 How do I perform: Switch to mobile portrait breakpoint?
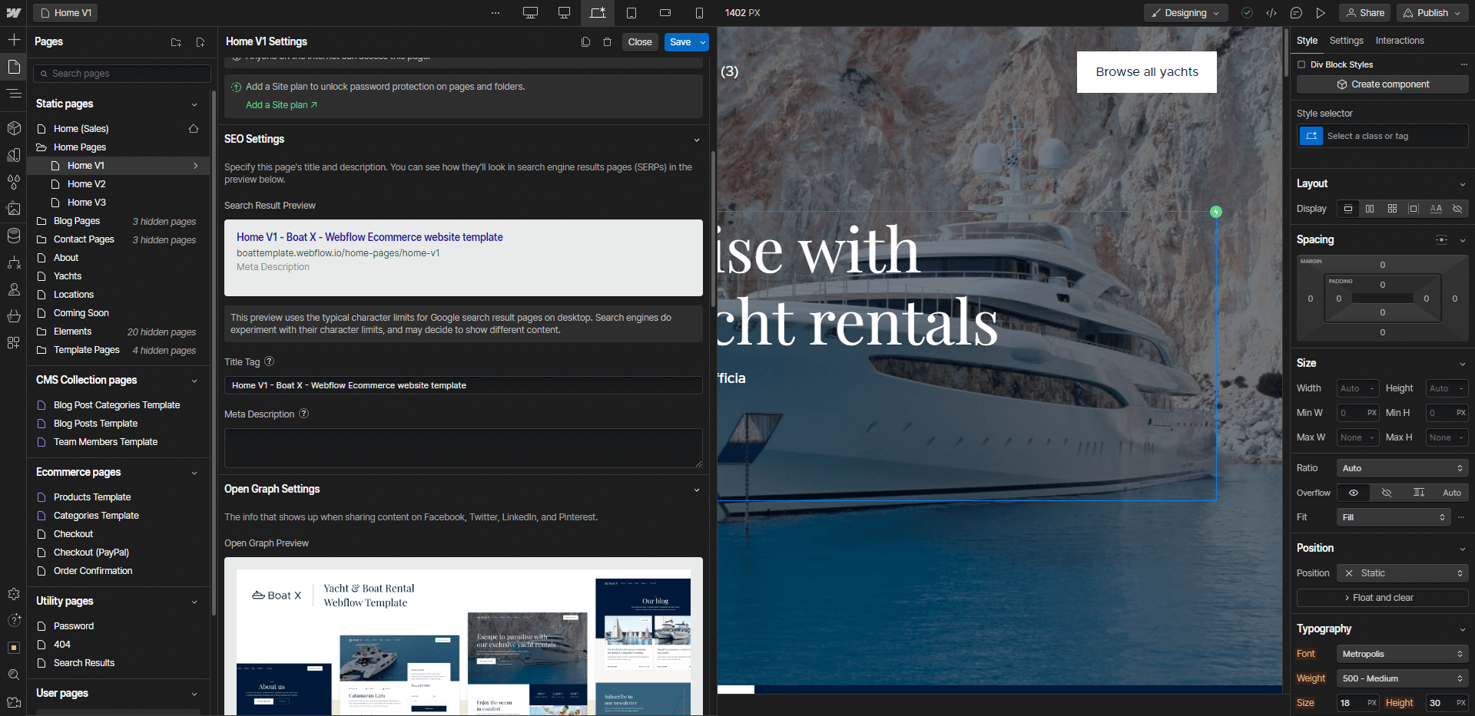coord(699,13)
